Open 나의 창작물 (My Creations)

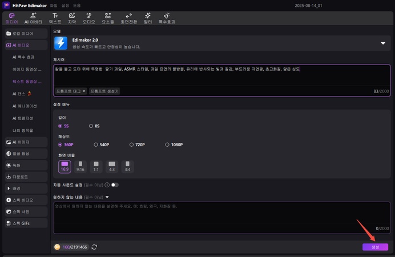tap(23, 131)
